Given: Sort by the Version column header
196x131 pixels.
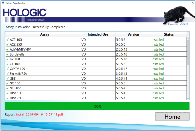Looking at the screenshot, I should pyautogui.click(x=133, y=34).
